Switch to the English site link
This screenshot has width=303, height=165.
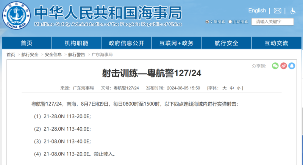click(x=257, y=11)
